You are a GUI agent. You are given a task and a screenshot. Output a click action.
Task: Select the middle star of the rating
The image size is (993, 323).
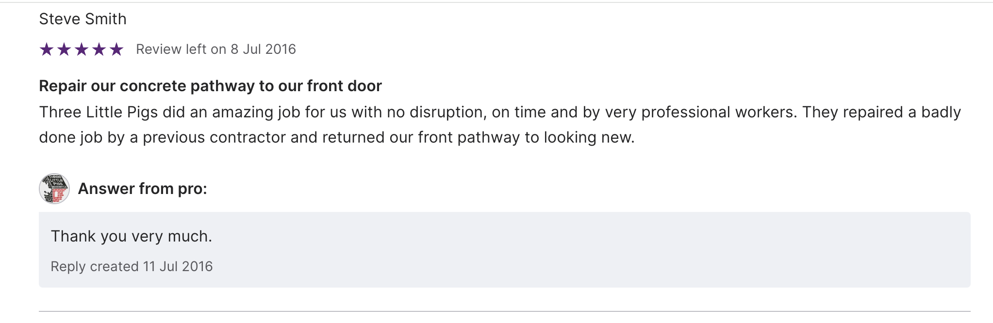(x=82, y=49)
